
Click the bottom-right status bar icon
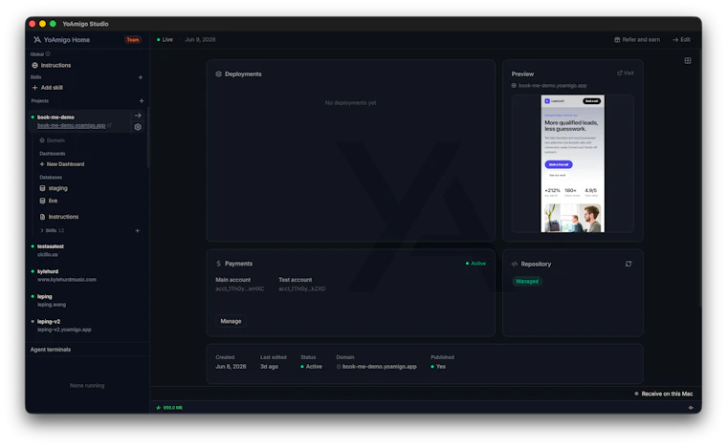pos(691,408)
